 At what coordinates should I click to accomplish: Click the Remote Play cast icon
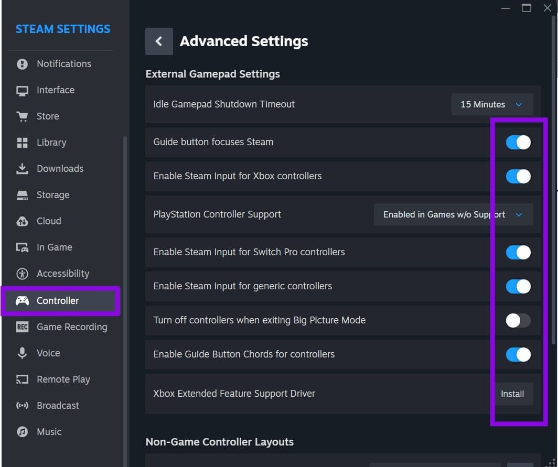point(22,379)
